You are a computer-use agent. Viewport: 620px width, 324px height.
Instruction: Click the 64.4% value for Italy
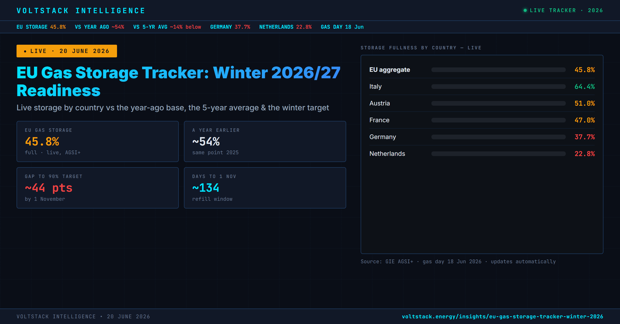click(x=585, y=87)
